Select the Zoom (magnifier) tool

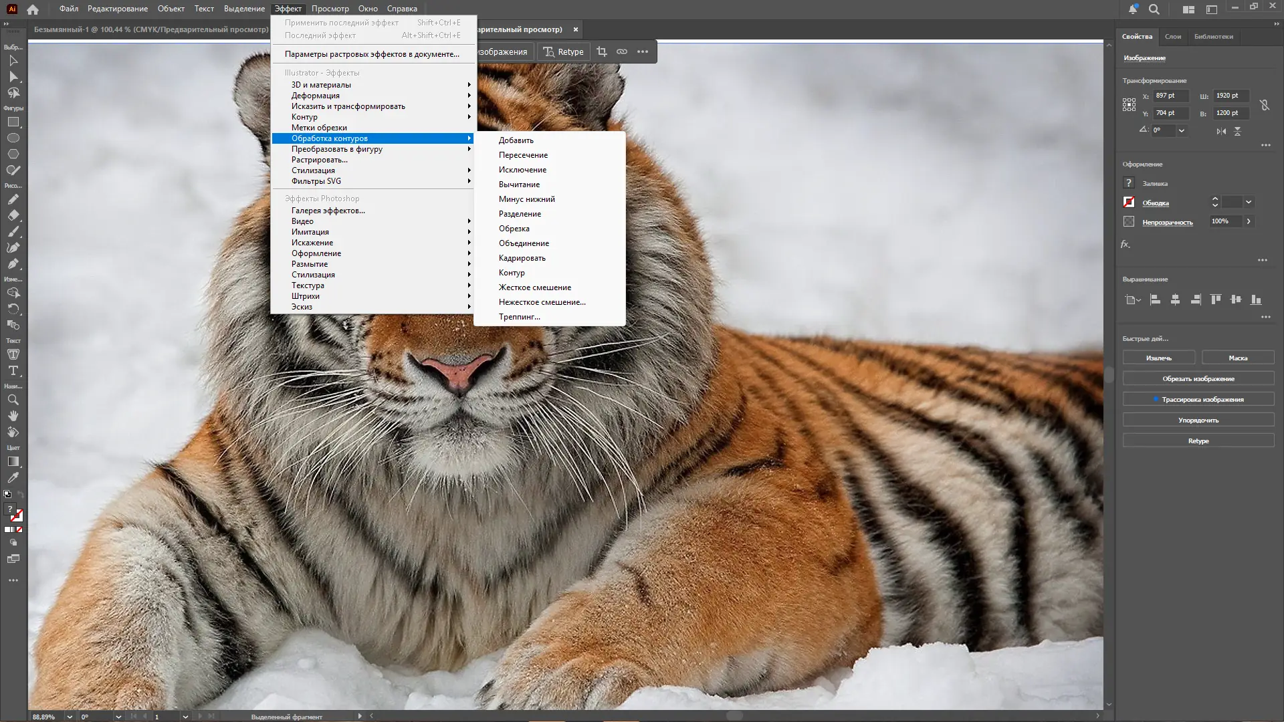[x=13, y=400]
